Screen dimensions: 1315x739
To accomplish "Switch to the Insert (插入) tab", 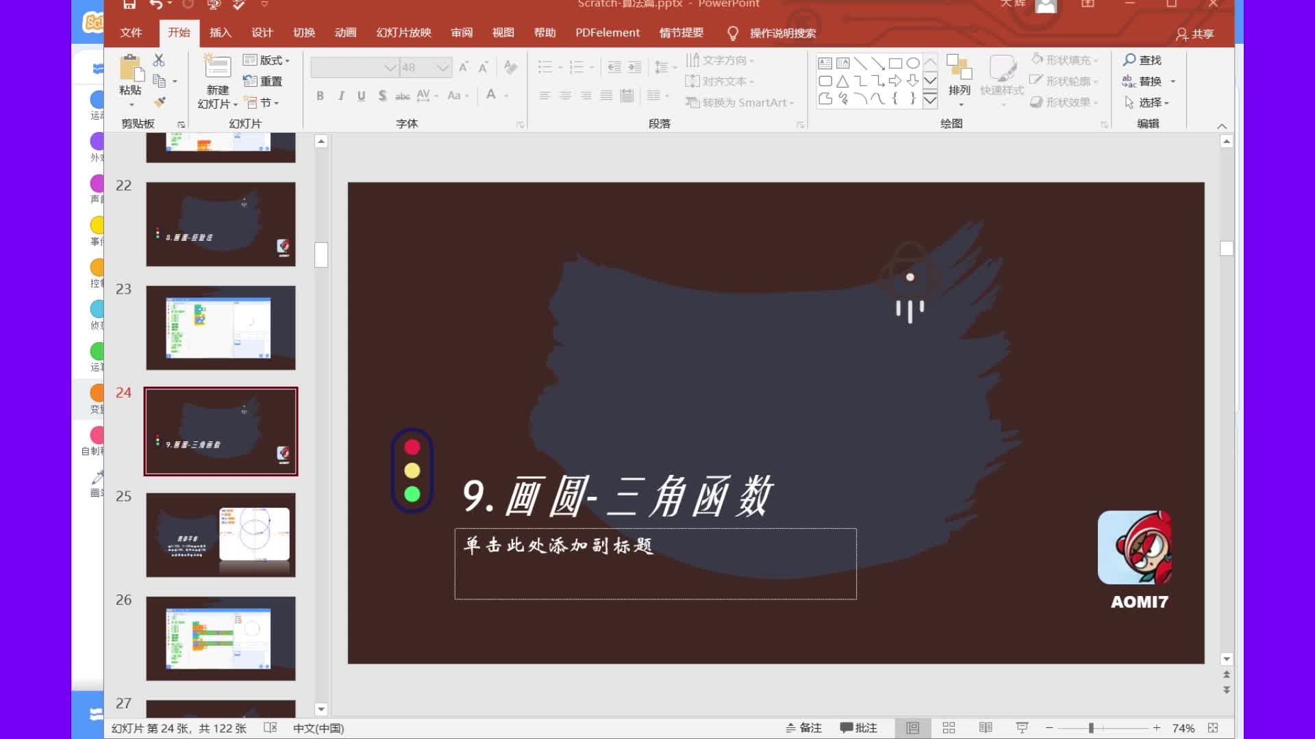I will tap(221, 33).
